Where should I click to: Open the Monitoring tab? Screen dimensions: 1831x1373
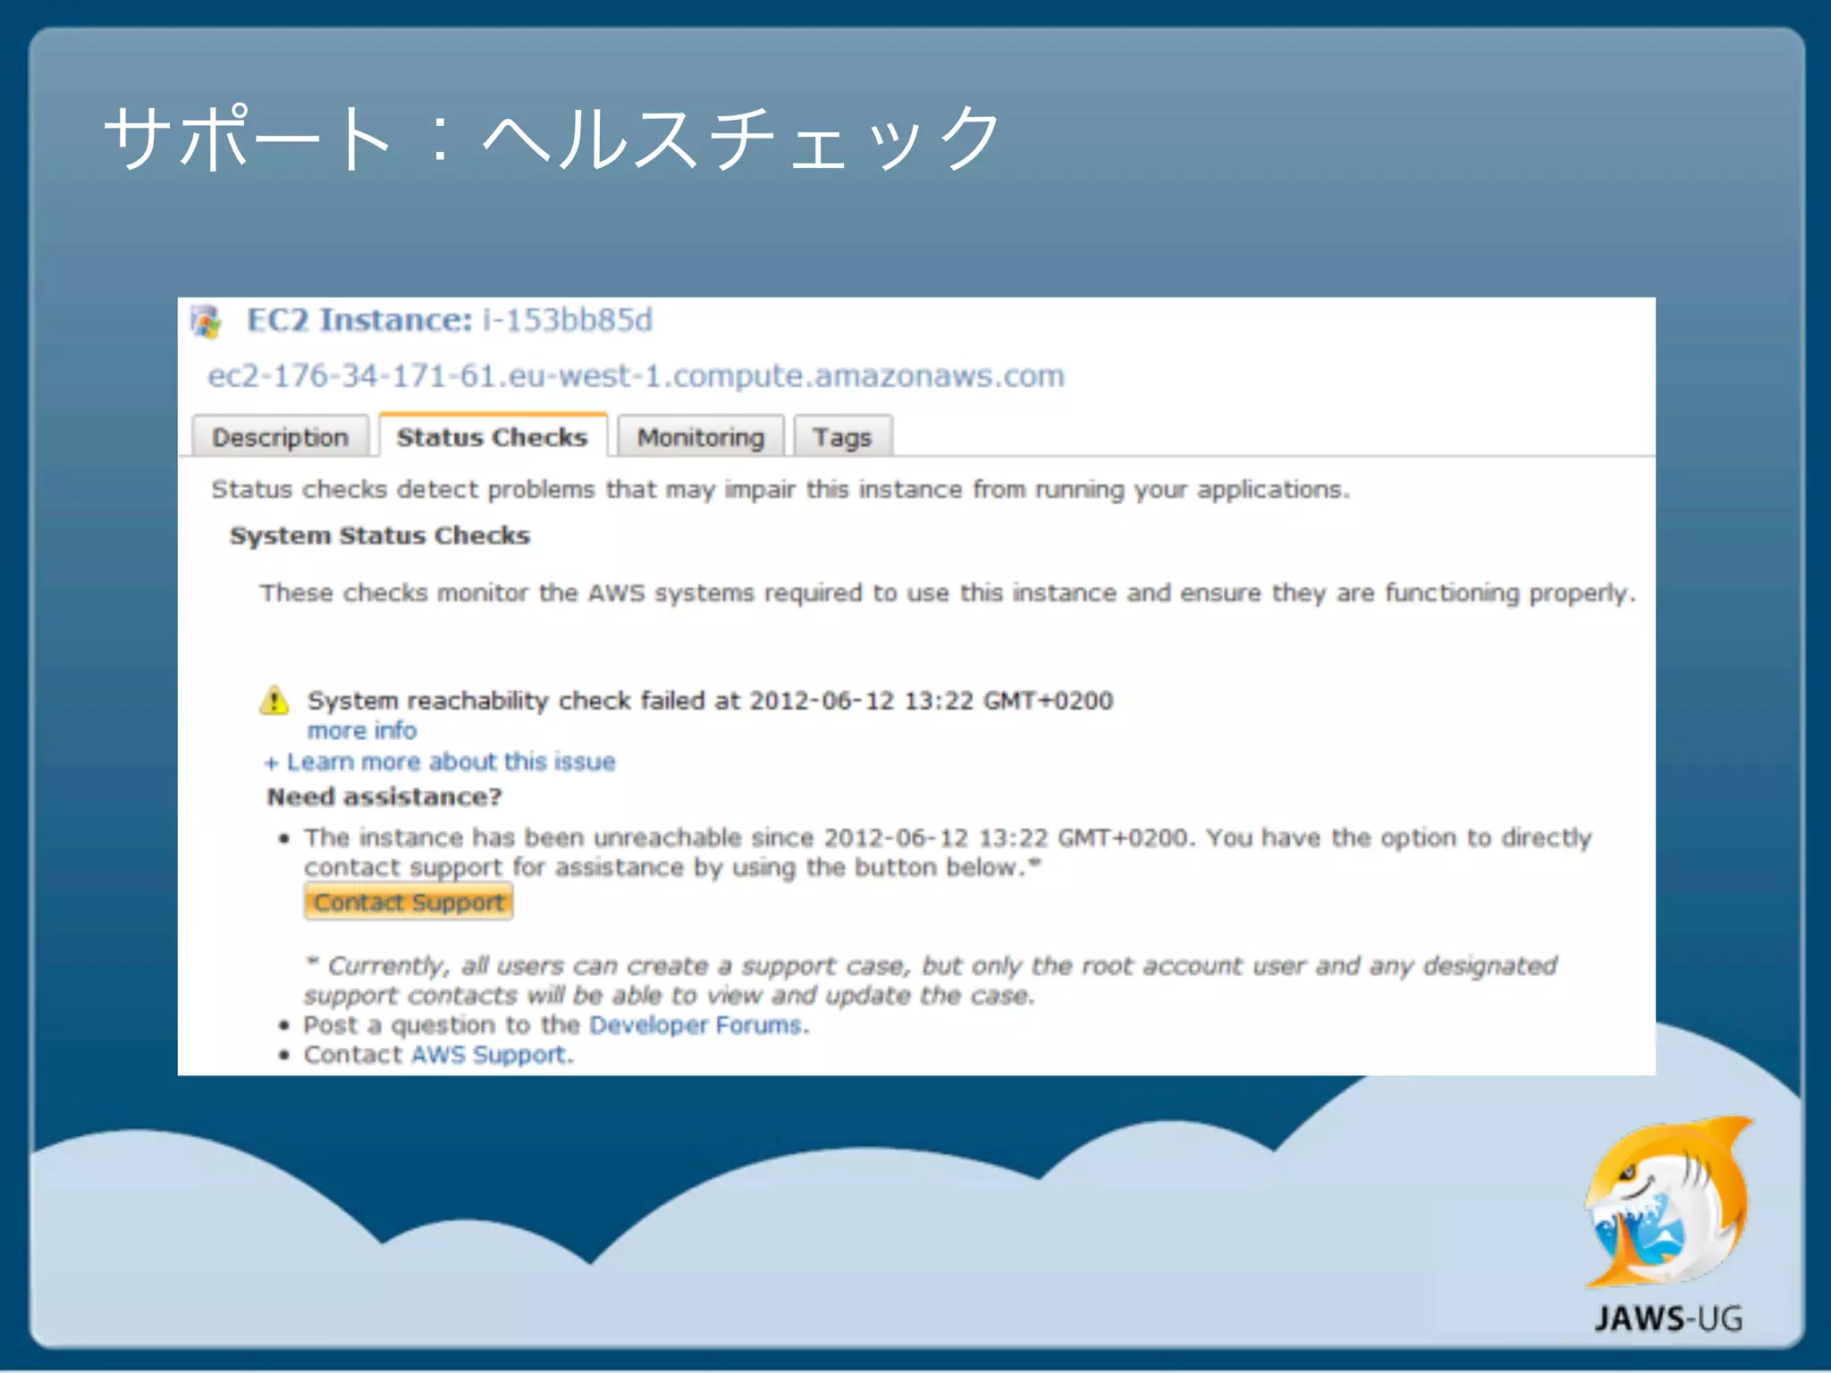tap(700, 437)
